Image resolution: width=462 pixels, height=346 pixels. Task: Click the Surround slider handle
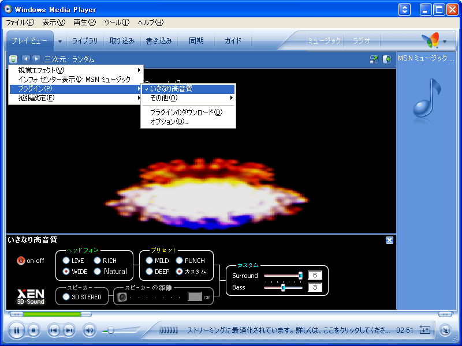pyautogui.click(x=300, y=276)
